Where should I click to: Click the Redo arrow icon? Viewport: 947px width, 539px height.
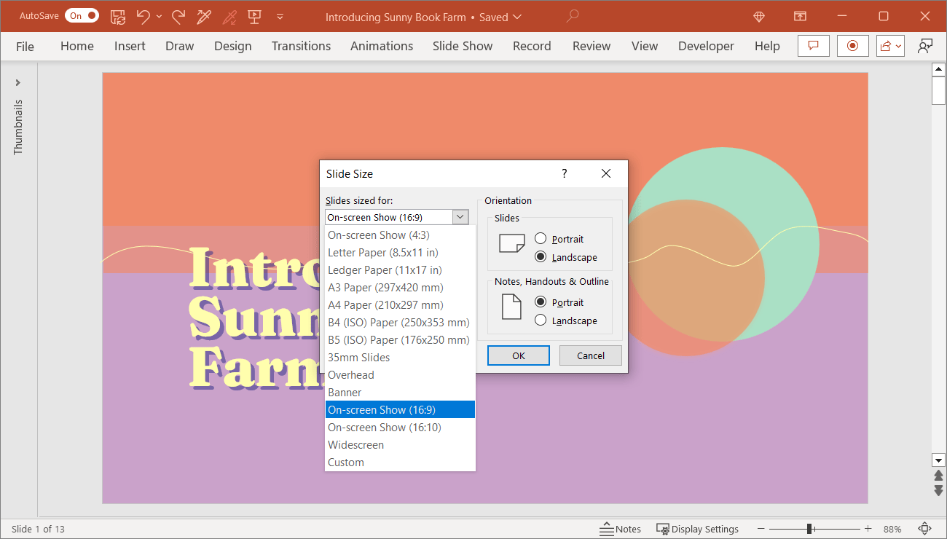coord(178,16)
